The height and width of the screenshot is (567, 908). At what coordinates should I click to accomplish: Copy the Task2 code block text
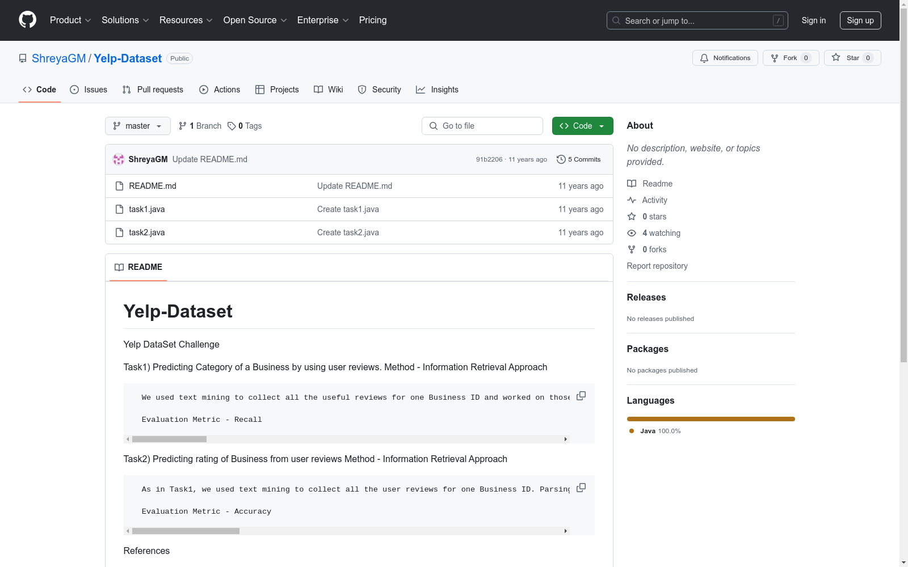pos(581,488)
